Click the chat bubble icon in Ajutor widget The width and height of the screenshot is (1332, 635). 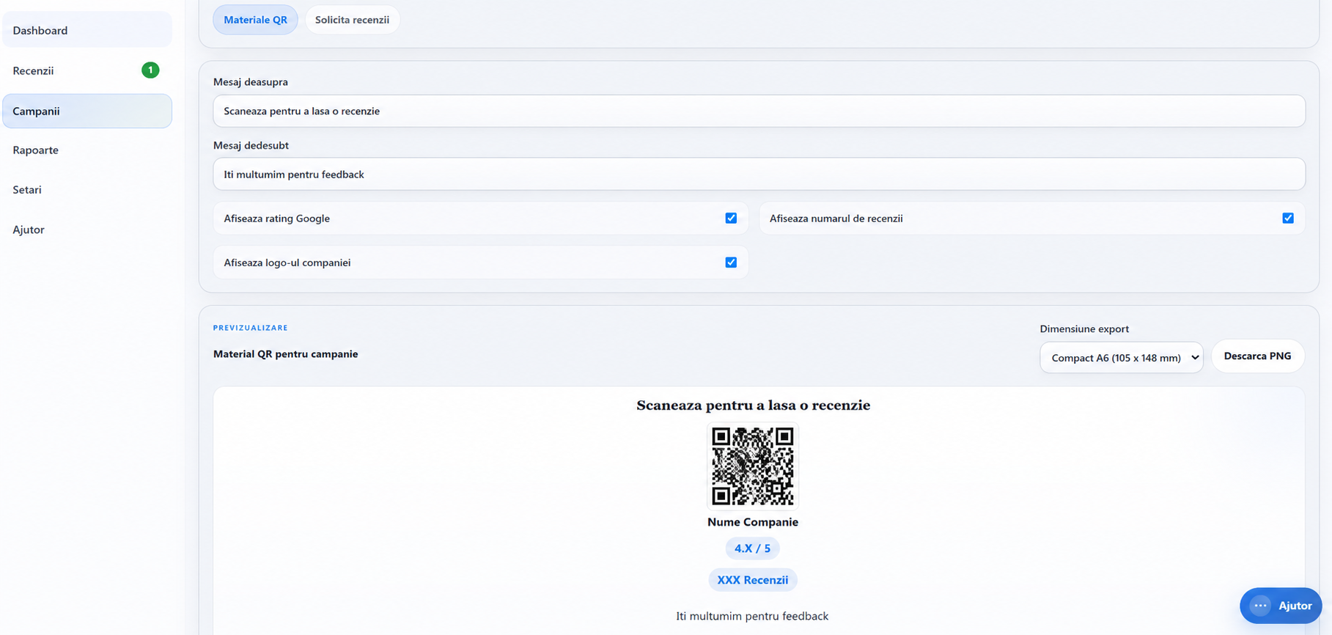coord(1260,606)
